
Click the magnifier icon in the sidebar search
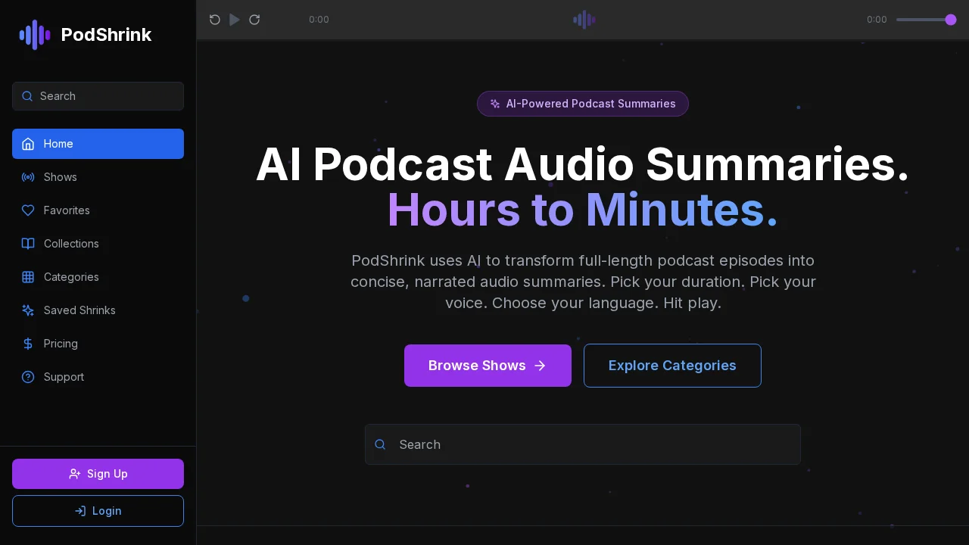pyautogui.click(x=27, y=96)
